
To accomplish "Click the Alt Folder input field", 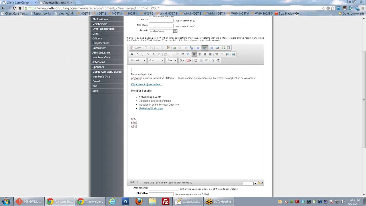I will point(161,194).
